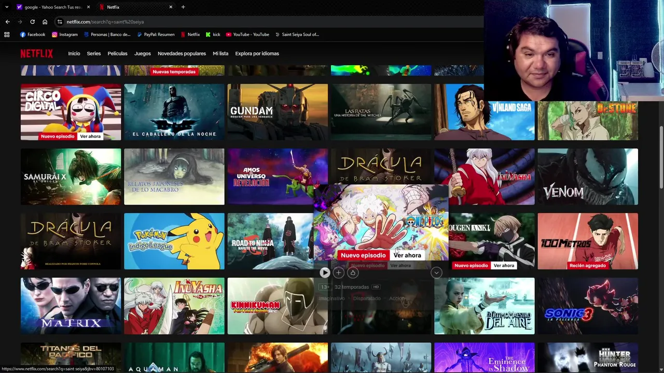Add One Piece to my list with plus icon

pyautogui.click(x=338, y=272)
